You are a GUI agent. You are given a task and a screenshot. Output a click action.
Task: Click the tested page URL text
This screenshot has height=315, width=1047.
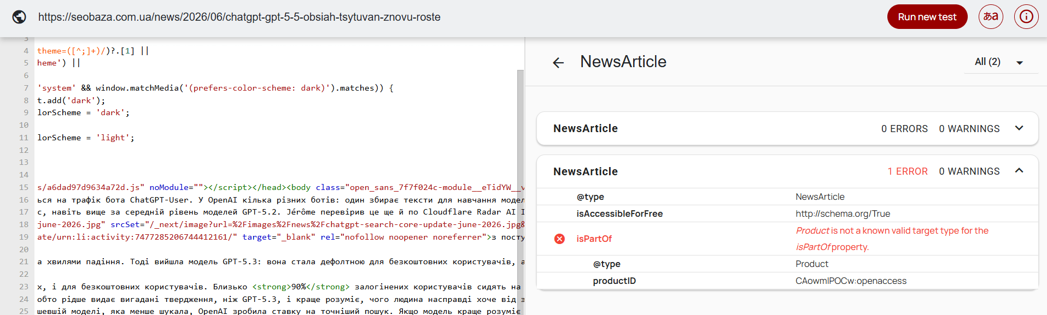(239, 17)
